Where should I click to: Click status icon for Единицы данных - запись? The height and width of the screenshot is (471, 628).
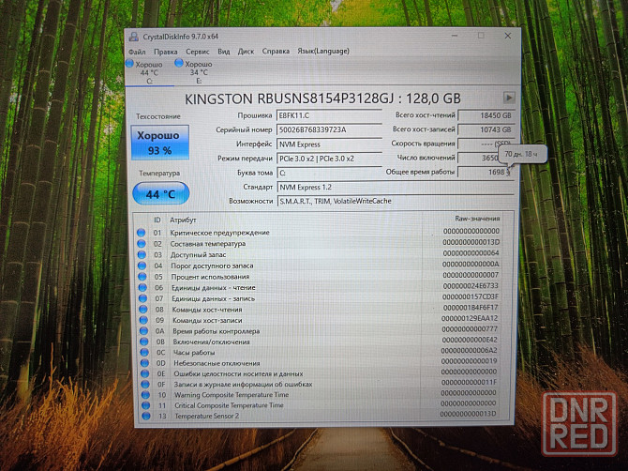(x=143, y=298)
